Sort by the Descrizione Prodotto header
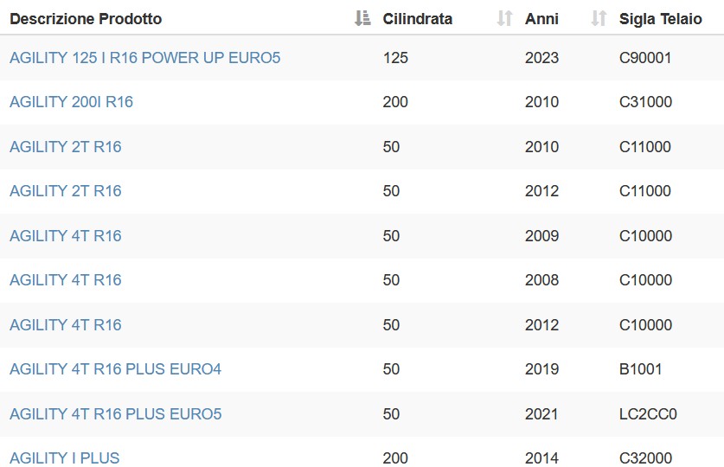This screenshot has width=724, height=467. click(x=86, y=19)
